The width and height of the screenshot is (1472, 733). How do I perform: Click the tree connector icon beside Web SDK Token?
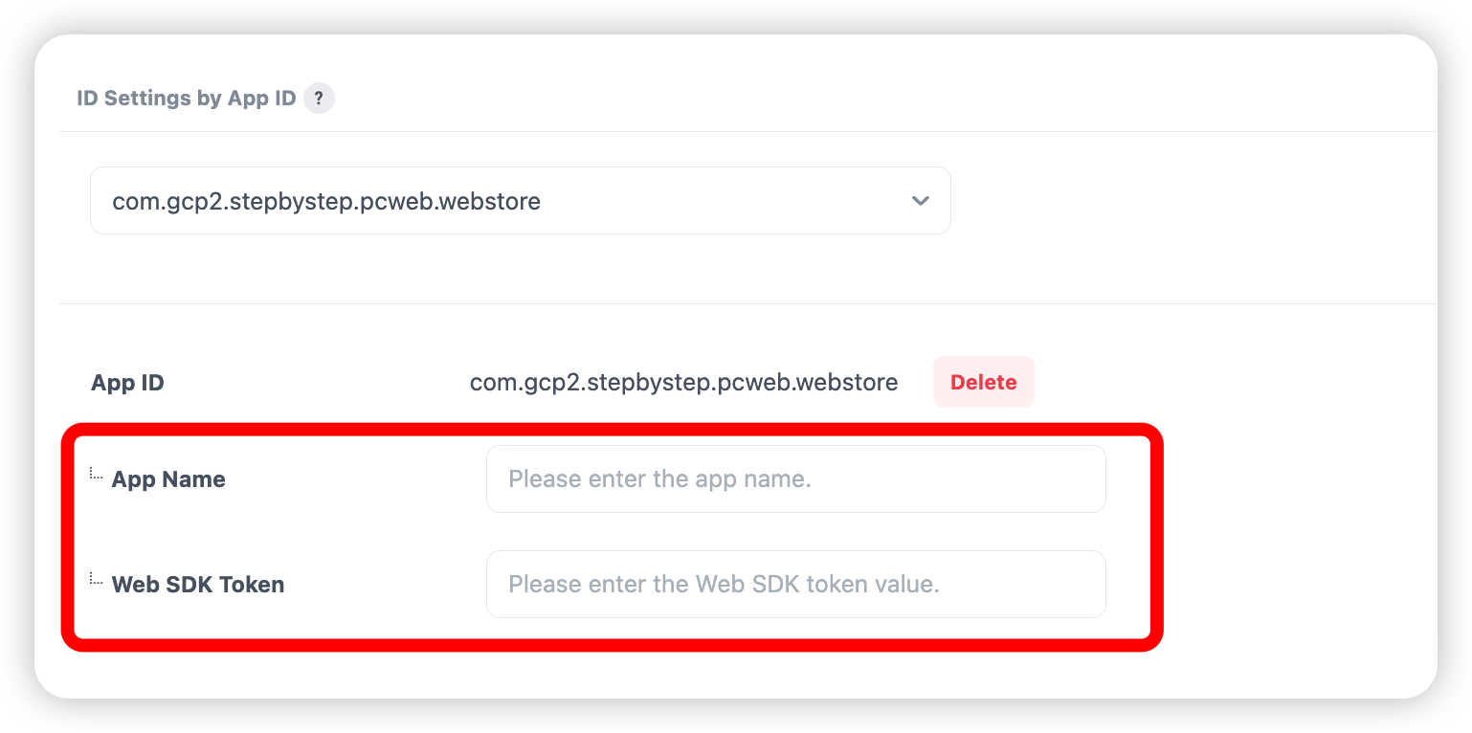point(97,578)
